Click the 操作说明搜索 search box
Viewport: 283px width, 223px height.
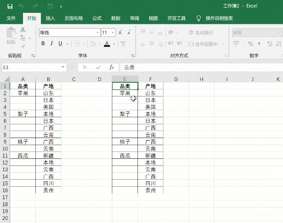pyautogui.click(x=219, y=18)
